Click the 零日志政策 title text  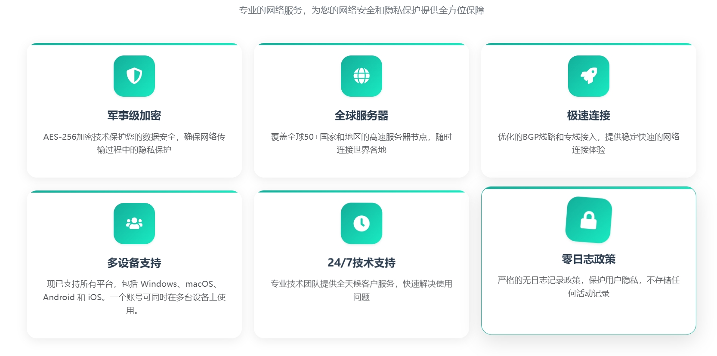click(x=588, y=259)
